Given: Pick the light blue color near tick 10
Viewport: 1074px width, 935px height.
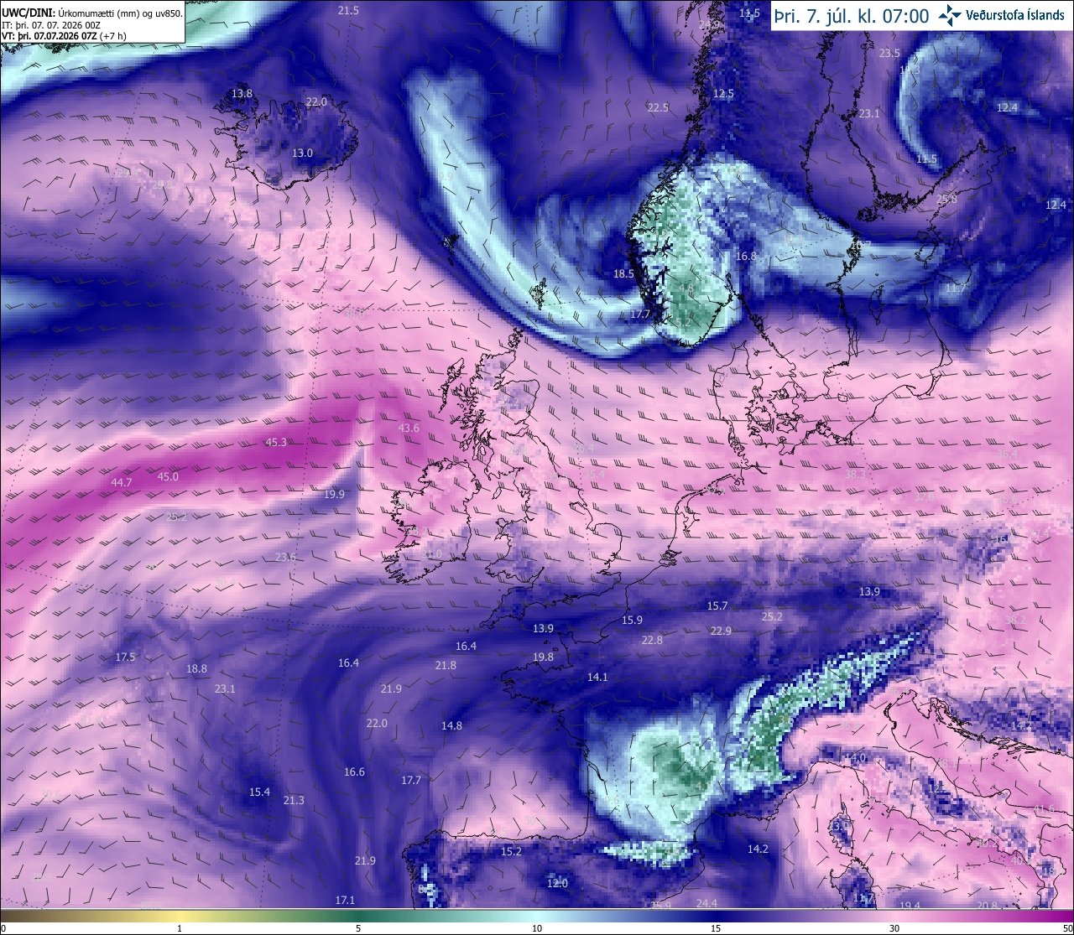Looking at the screenshot, I should point(537,915).
